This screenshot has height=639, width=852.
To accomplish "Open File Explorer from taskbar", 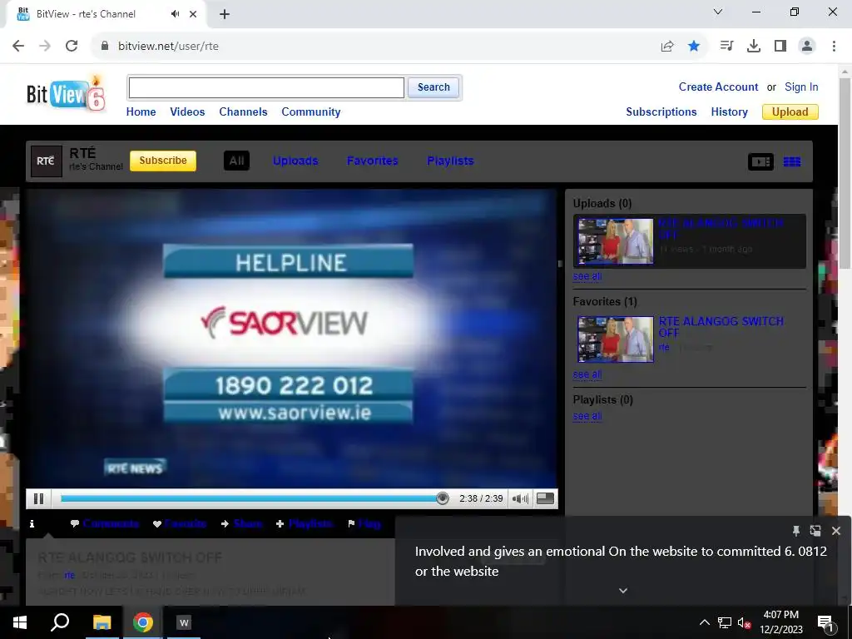I will click(x=102, y=622).
